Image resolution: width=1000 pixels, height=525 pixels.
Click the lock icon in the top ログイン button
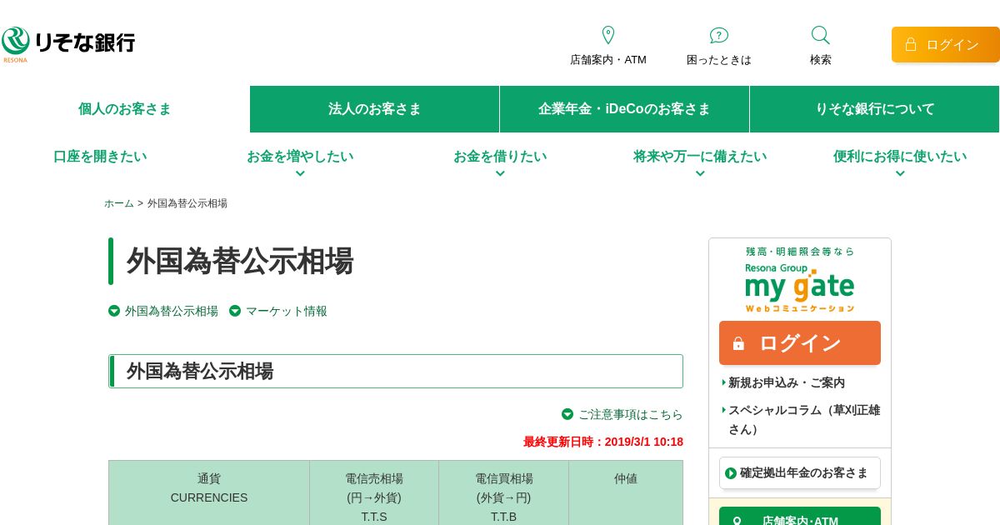pyautogui.click(x=911, y=44)
